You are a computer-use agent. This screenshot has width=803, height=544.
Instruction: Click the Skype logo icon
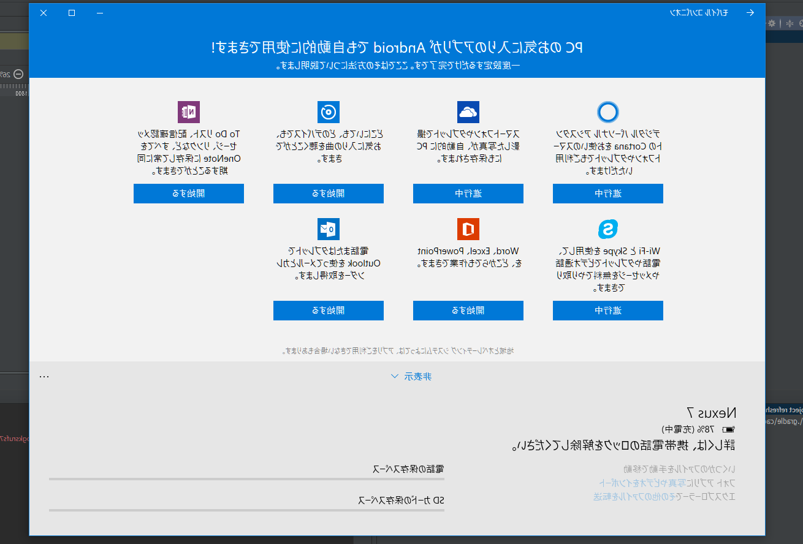pyautogui.click(x=608, y=229)
